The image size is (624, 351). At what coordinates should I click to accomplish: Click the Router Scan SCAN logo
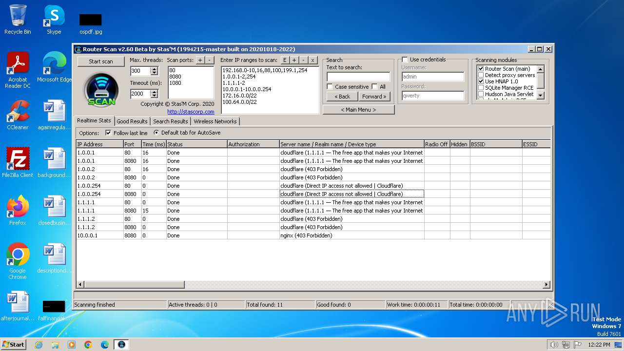click(x=101, y=89)
